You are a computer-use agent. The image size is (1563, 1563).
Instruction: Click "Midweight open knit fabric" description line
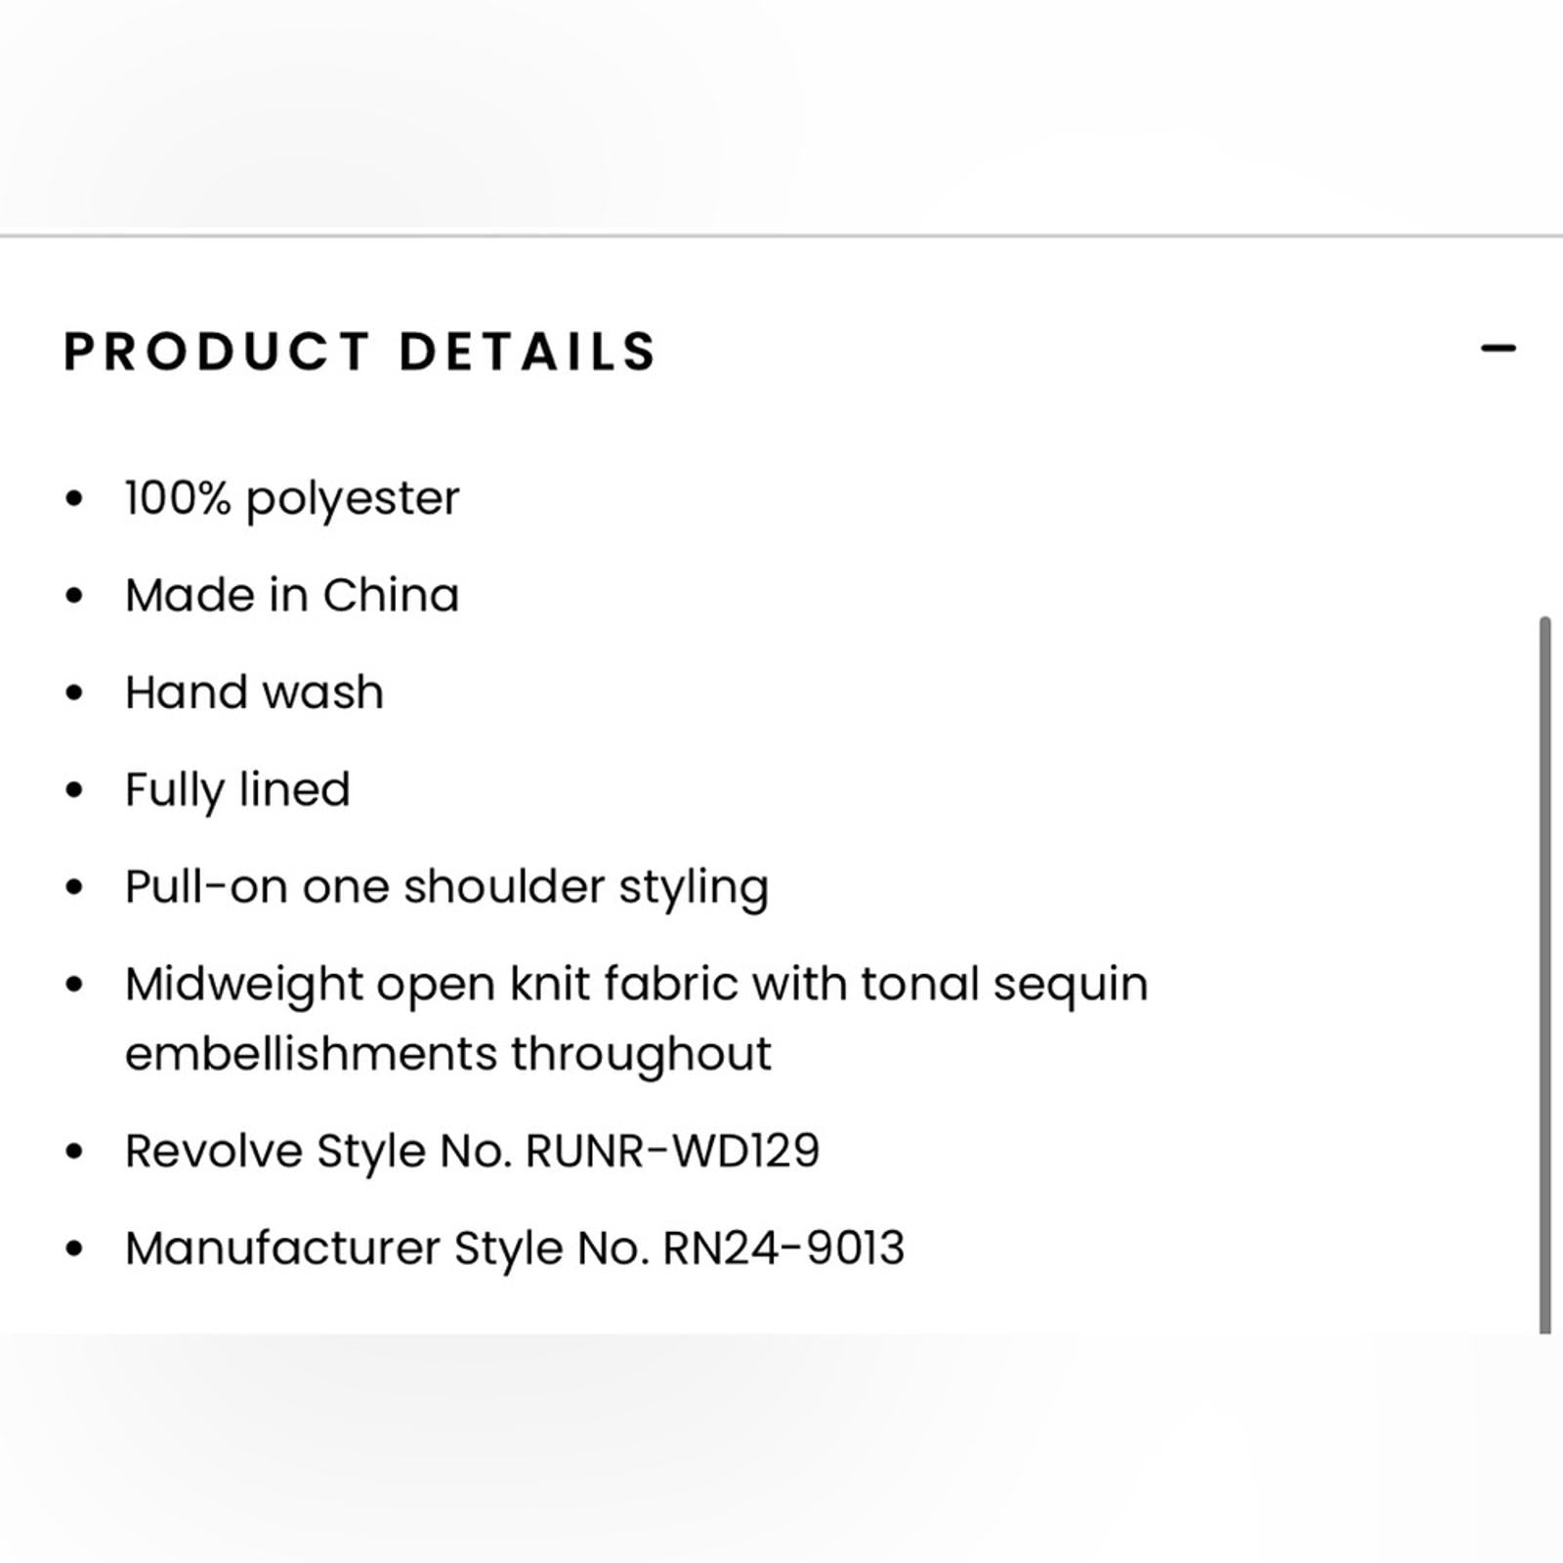[636, 984]
